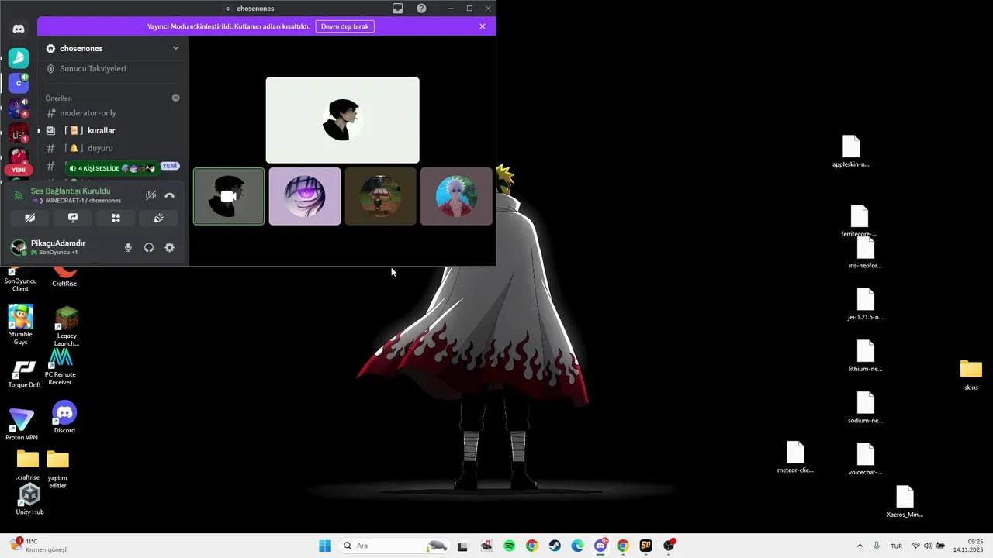Open Windows Start menu

tap(325, 546)
